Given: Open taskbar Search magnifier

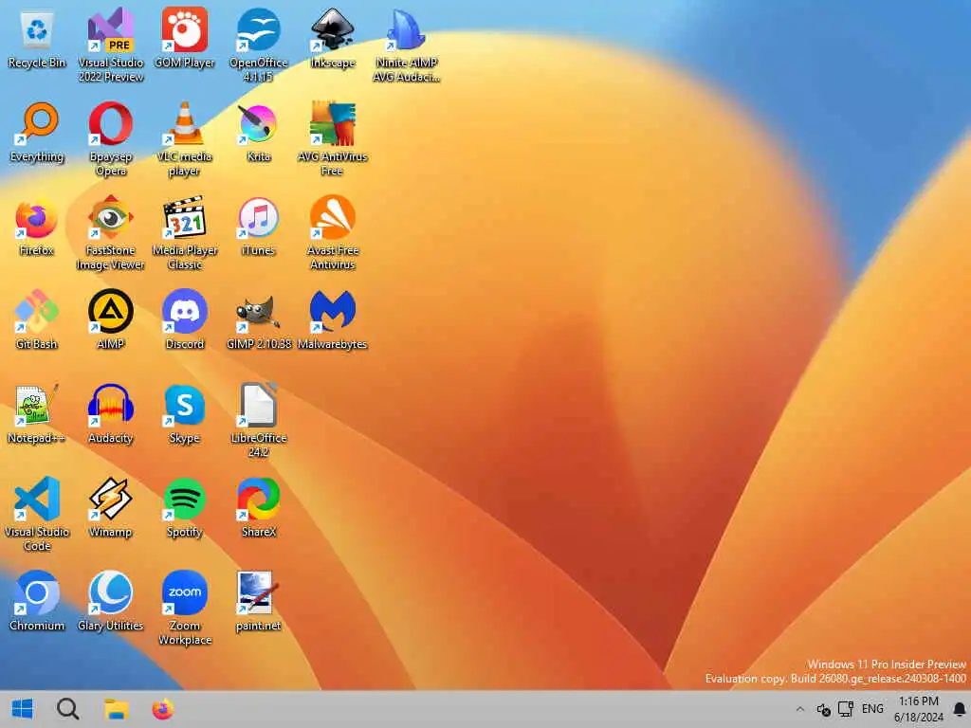Looking at the screenshot, I should [x=67, y=709].
